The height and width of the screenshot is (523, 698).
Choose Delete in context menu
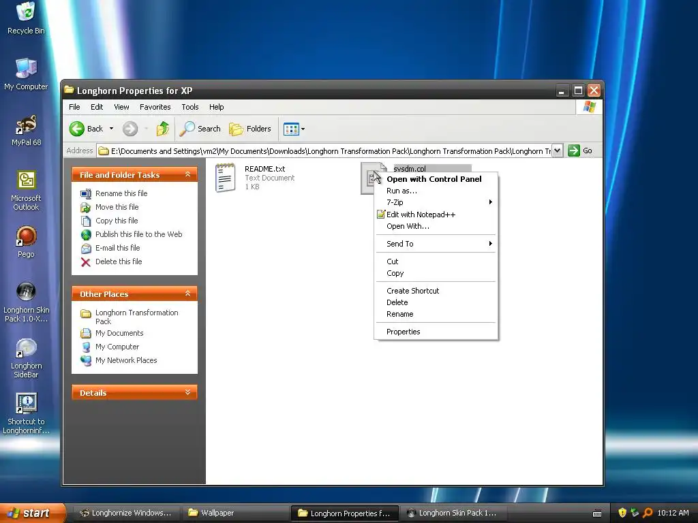point(436,302)
